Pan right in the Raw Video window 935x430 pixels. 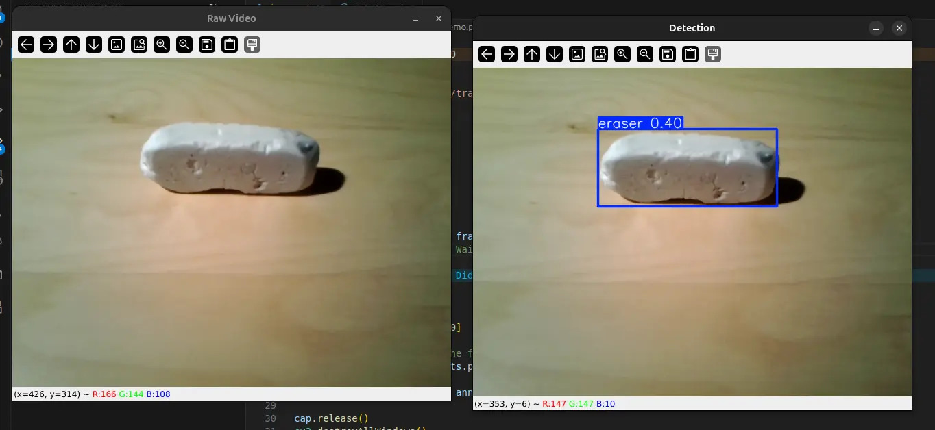[x=49, y=45]
